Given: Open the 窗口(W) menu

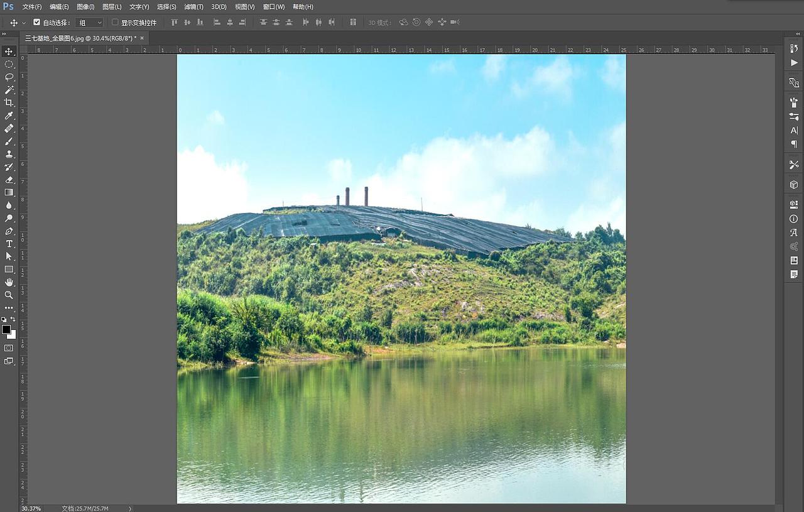Looking at the screenshot, I should coord(274,7).
